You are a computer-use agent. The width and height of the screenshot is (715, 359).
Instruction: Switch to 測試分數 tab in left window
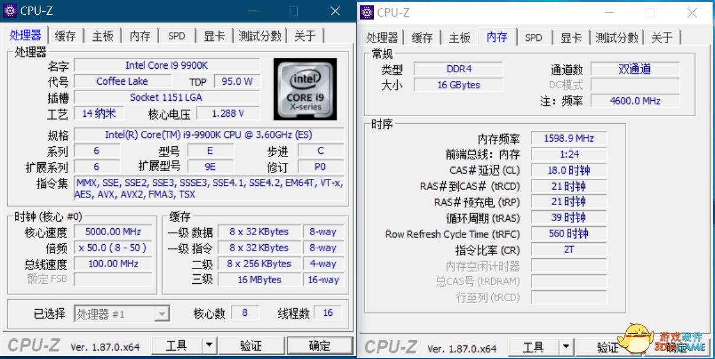pyautogui.click(x=260, y=36)
